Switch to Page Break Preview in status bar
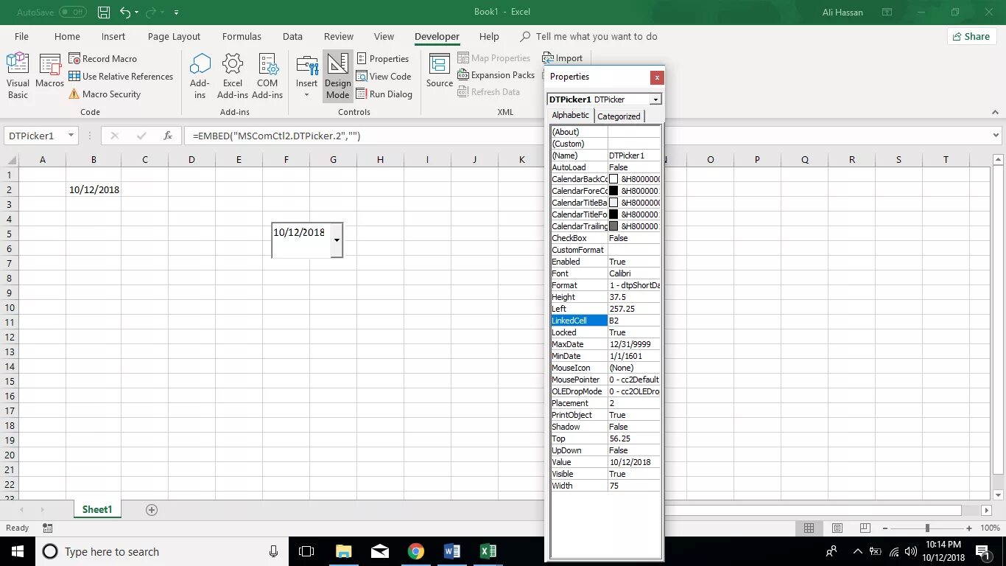 [865, 528]
